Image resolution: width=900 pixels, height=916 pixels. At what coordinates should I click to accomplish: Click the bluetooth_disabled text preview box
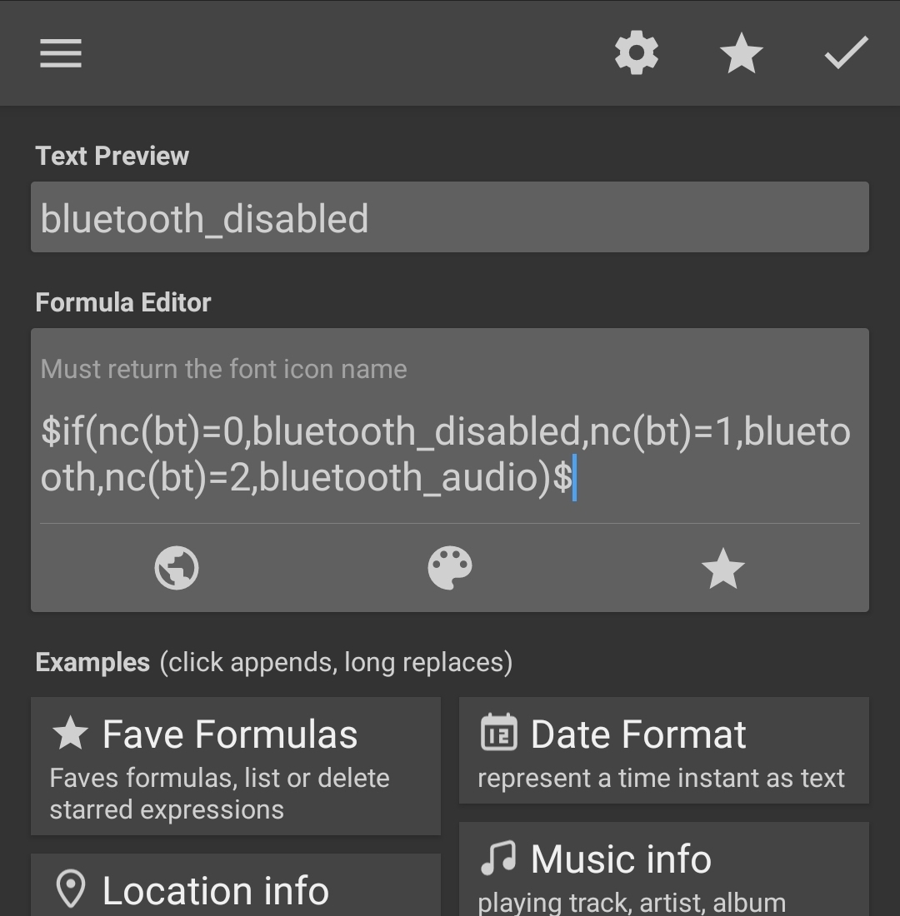pos(450,218)
